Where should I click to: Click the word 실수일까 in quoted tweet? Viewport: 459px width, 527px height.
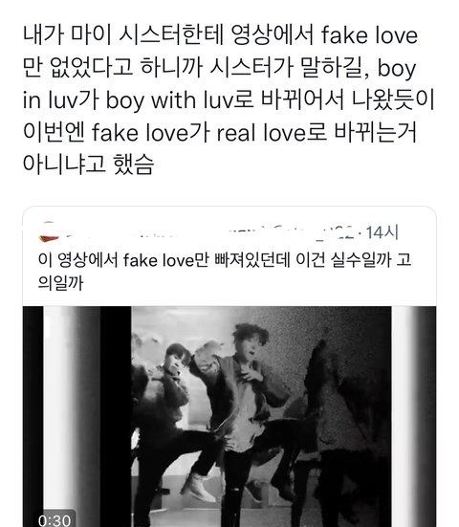tap(361, 260)
